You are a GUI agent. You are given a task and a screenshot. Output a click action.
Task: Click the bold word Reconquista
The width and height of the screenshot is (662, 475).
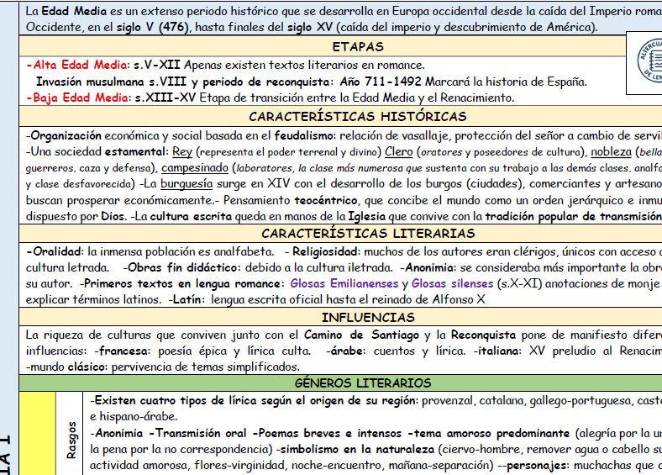coord(483,335)
